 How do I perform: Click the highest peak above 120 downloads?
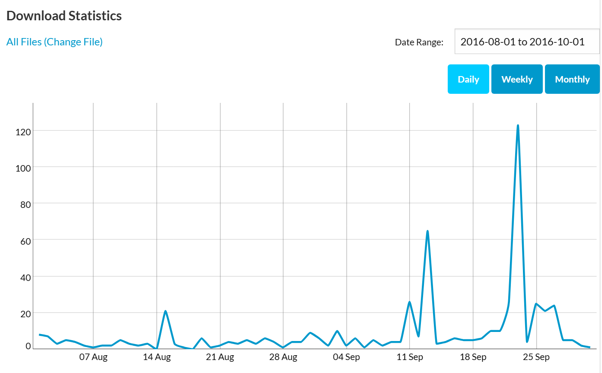click(518, 126)
